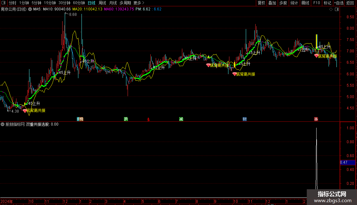Switch to the 周线 weekly tab
357x205 pixels.
click(x=102, y=3)
